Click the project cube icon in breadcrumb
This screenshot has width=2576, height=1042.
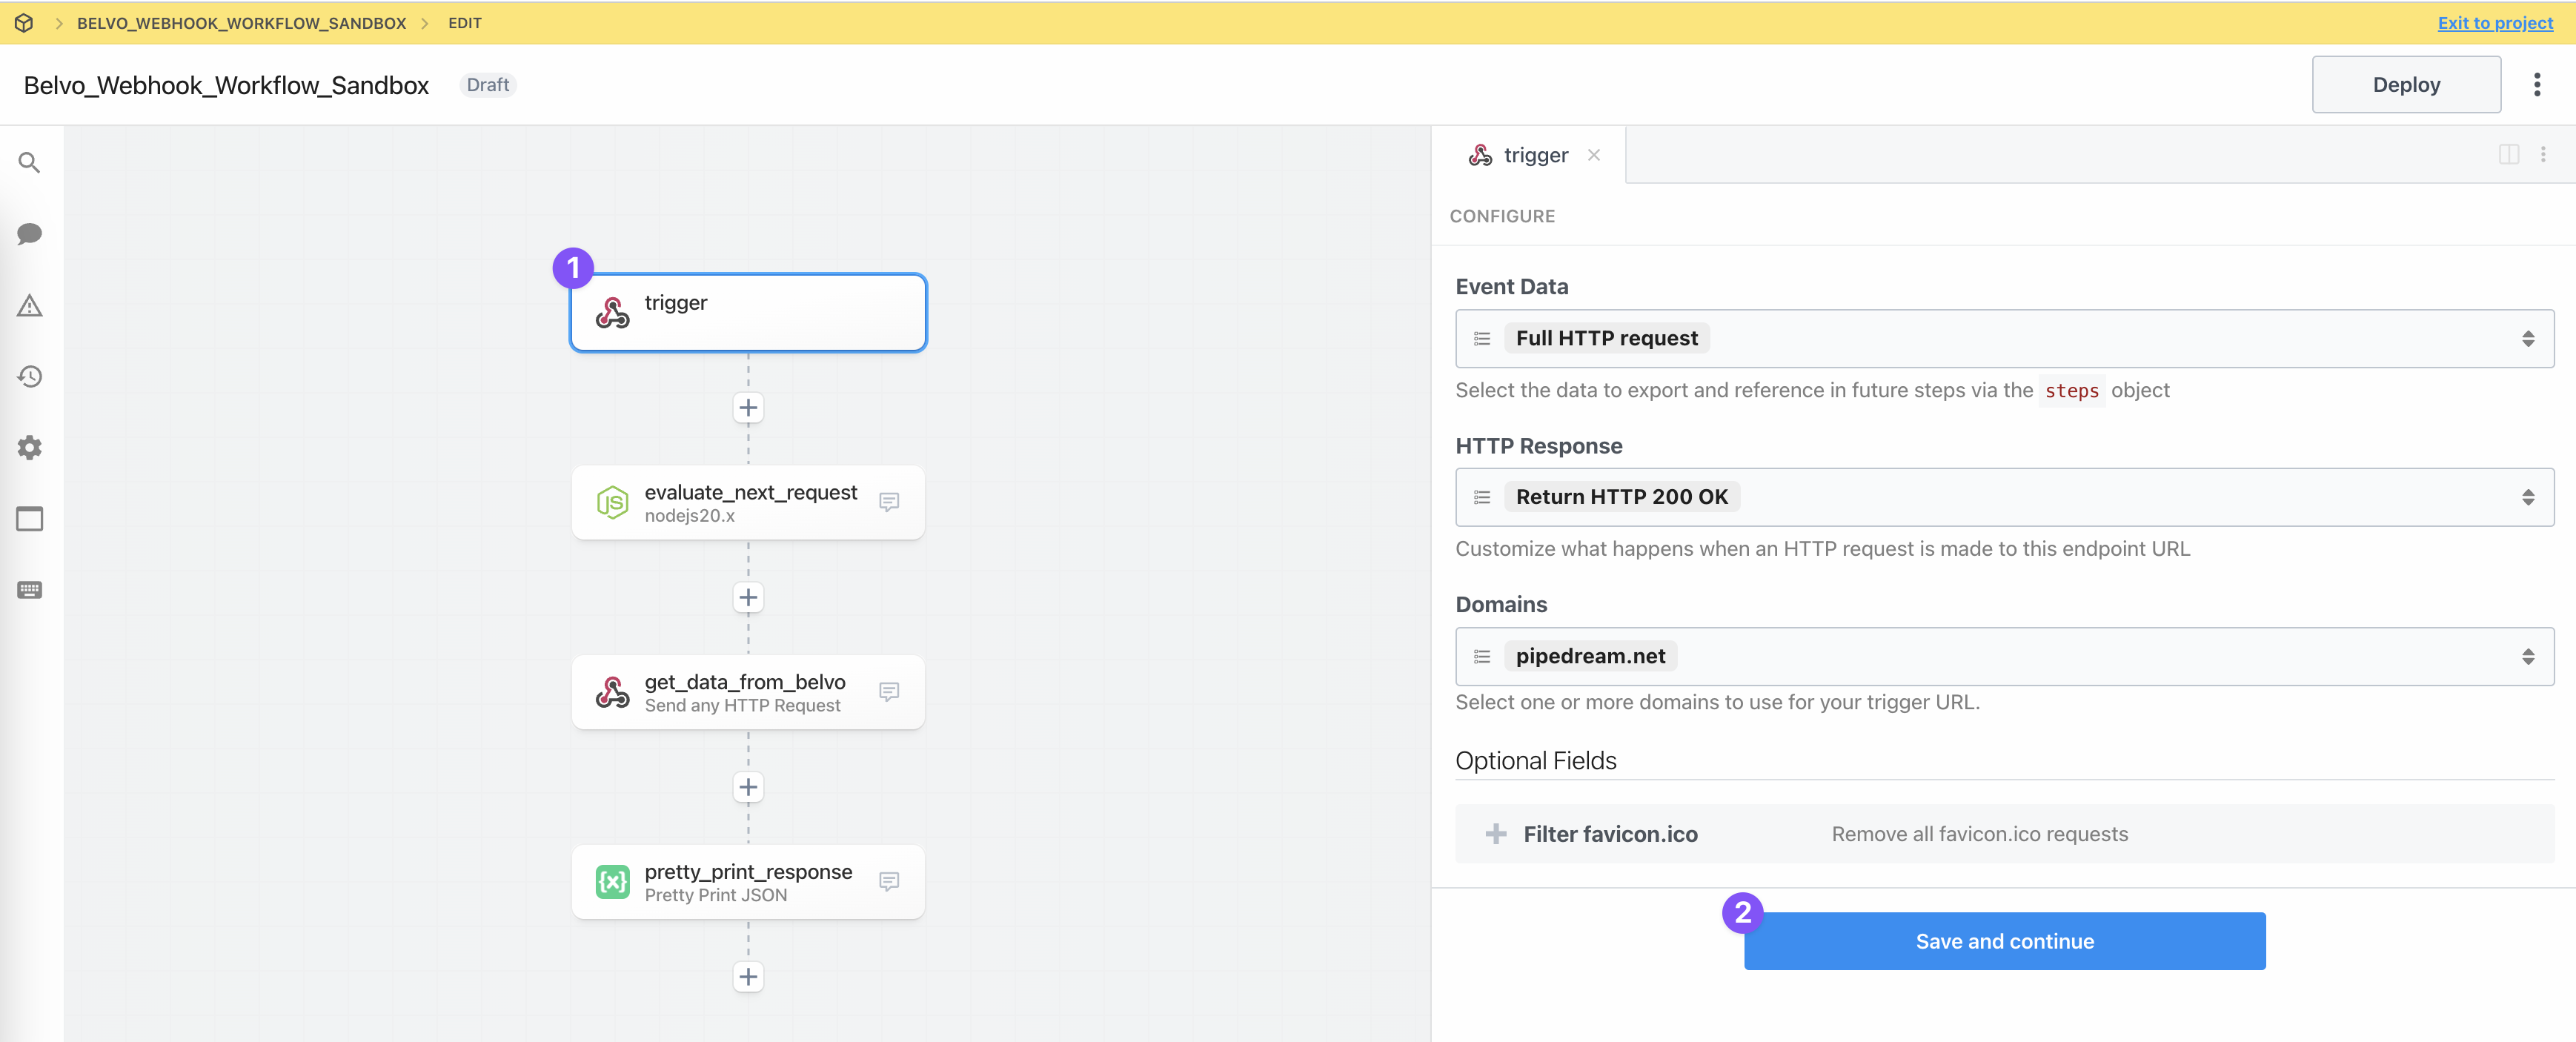click(x=24, y=23)
